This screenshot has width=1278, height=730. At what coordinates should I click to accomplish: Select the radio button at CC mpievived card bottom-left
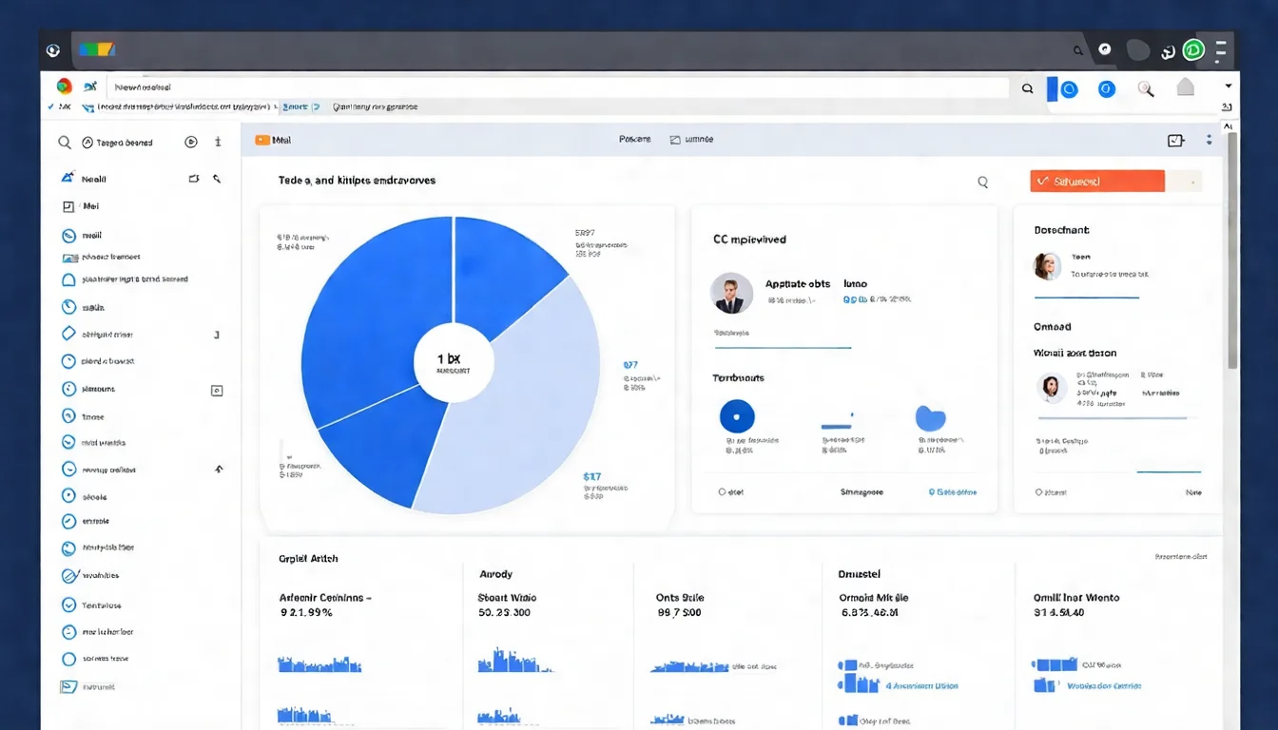coord(722,492)
